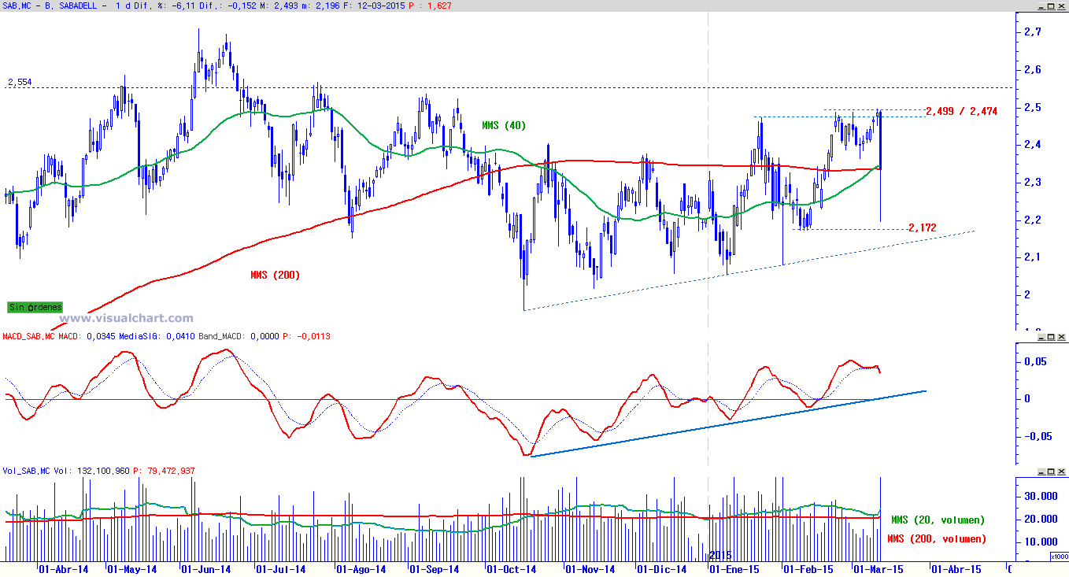Click the 01-Abr-15 date on time axis
Screen dimensions: 1069x577
[956, 569]
